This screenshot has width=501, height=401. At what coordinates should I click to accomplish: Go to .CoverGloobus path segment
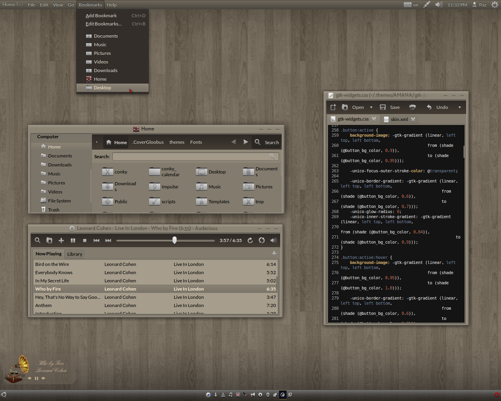148,142
